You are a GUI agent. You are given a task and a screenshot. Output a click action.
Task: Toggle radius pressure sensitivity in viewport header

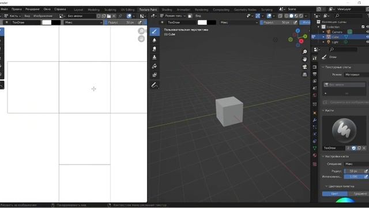click(295, 23)
